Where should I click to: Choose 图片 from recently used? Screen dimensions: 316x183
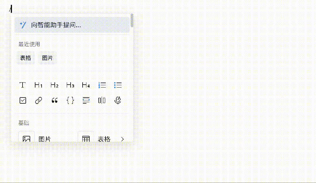[x=47, y=58]
